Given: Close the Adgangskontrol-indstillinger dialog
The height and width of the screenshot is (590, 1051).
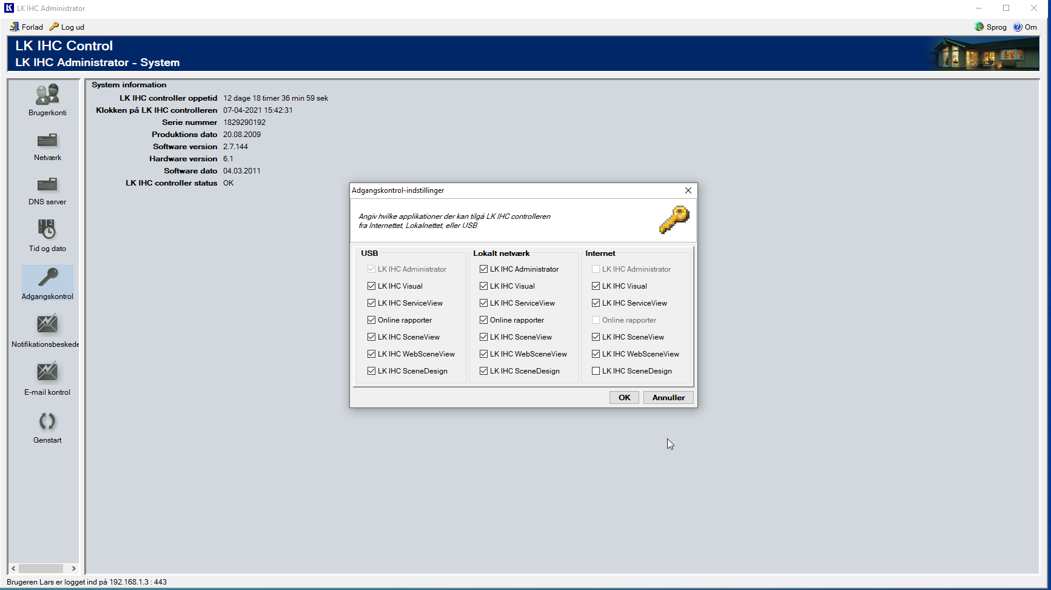Looking at the screenshot, I should [688, 190].
